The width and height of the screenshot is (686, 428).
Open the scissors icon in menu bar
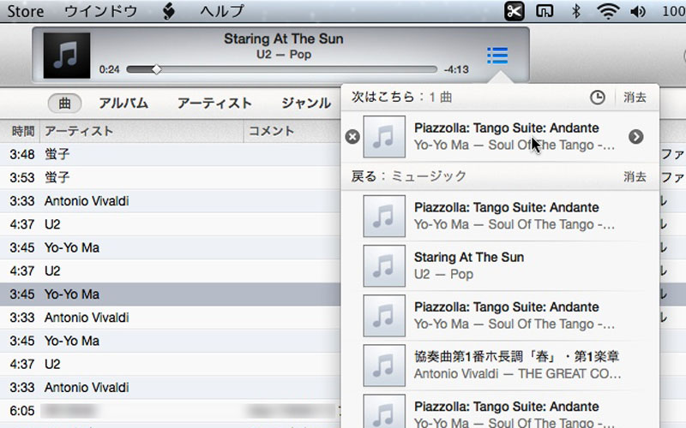click(x=514, y=11)
